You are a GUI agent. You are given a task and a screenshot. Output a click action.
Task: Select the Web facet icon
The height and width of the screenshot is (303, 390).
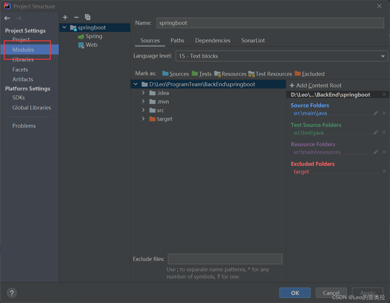click(x=81, y=45)
